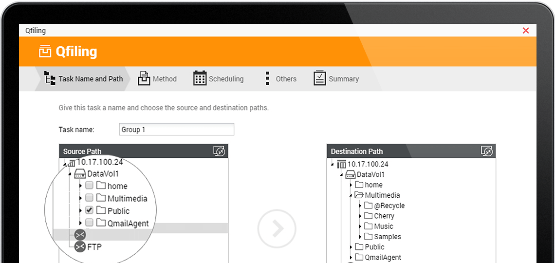Click the remote connection icon in the Destination Path header
The width and height of the screenshot is (555, 263).
[487, 151]
